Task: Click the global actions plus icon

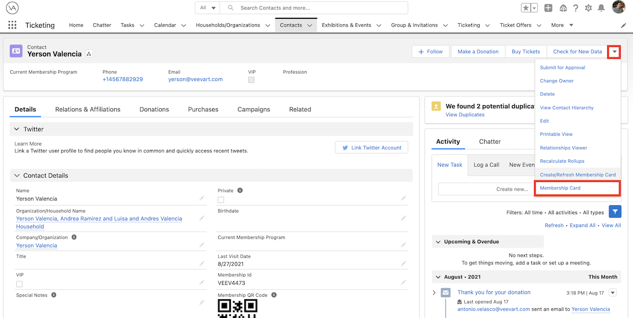Action: pos(548,8)
